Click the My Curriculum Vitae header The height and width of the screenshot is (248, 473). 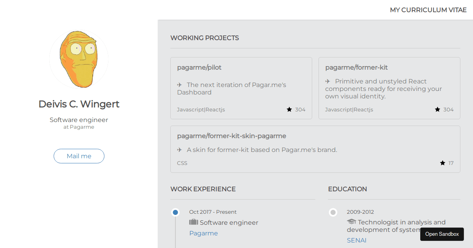click(x=428, y=10)
